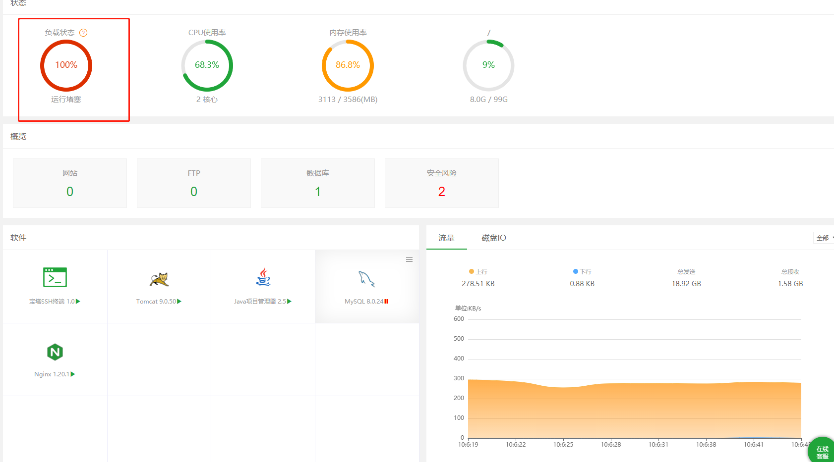
Task: Click the Nginx 1.20.1 label
Action: [x=52, y=374]
